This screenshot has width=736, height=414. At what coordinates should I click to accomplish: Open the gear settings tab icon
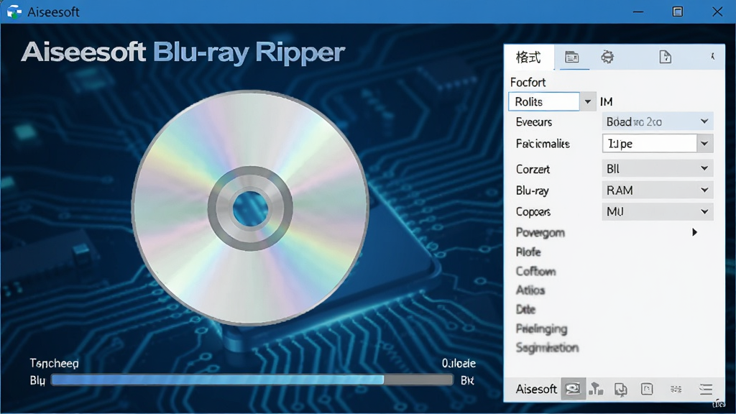tap(607, 57)
